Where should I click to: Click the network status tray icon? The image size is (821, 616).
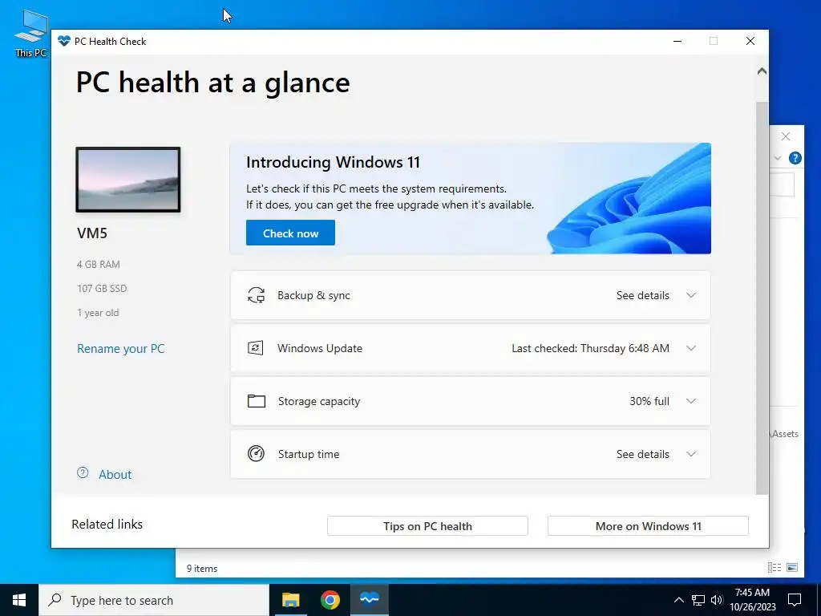coord(698,600)
